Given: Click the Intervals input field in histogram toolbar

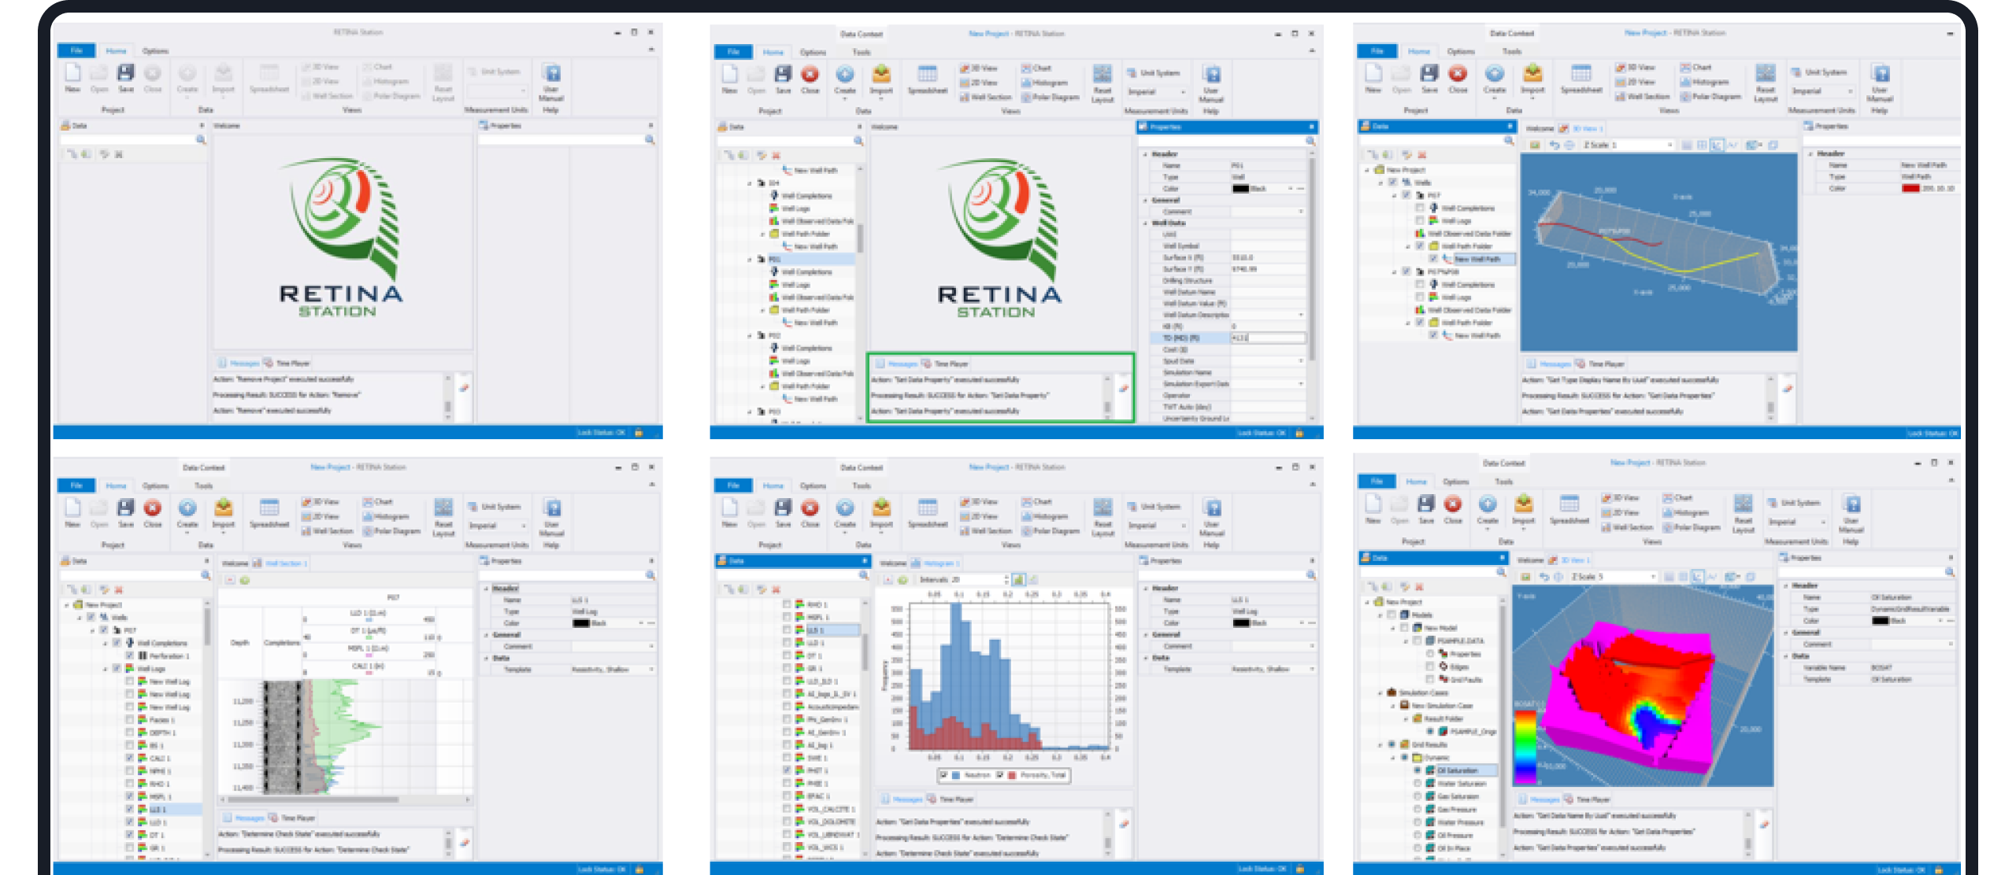Looking at the screenshot, I should point(976,579).
